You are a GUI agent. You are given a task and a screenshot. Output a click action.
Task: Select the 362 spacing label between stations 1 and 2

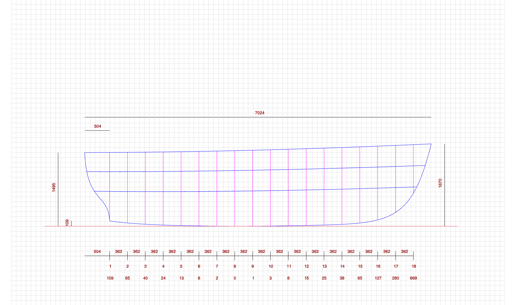point(118,251)
